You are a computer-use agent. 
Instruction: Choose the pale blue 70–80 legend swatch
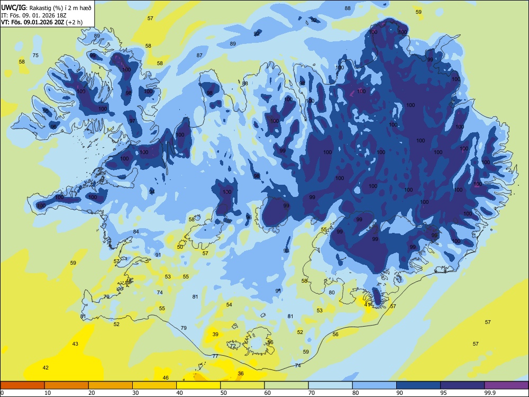point(330,385)
